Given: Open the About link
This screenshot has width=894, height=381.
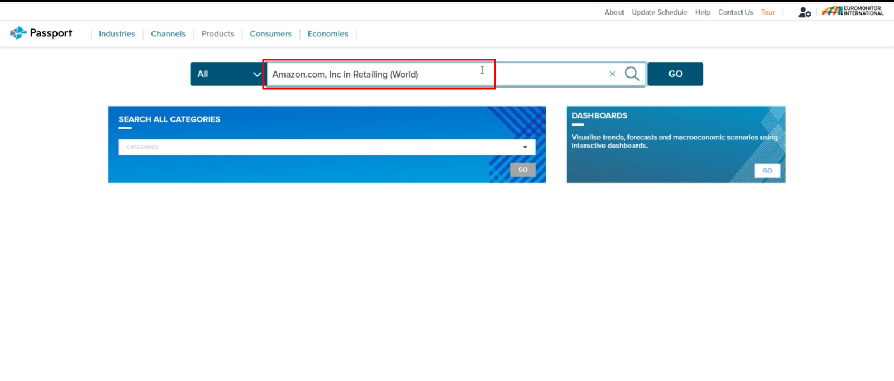Looking at the screenshot, I should 614,12.
